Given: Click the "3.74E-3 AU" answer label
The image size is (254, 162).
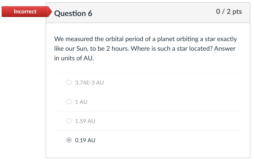Looking at the screenshot, I should [89, 83].
